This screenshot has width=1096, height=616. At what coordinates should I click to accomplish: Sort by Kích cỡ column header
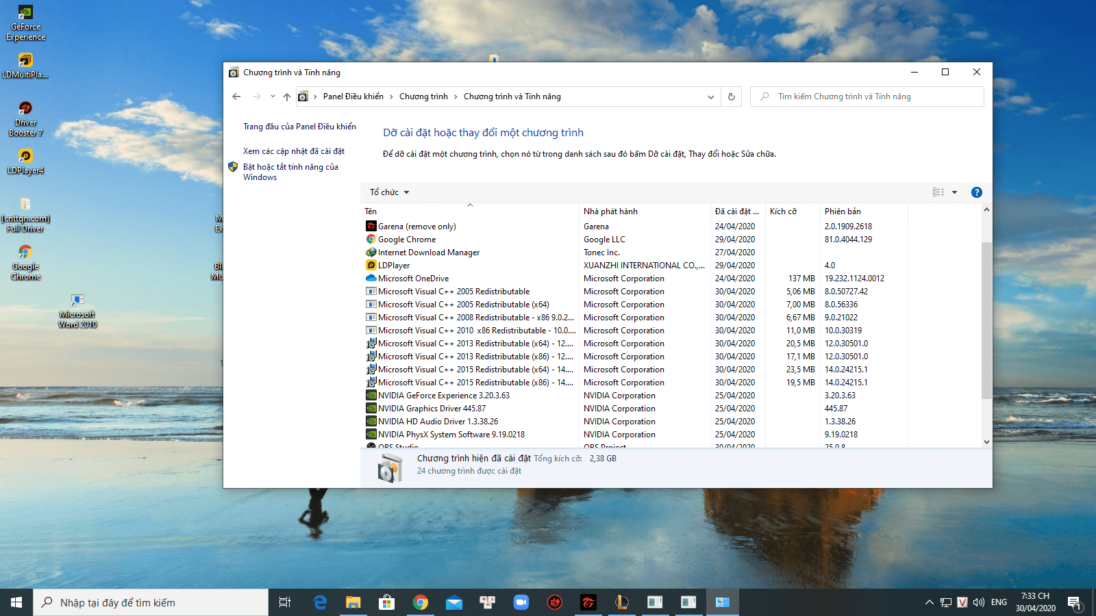click(794, 211)
